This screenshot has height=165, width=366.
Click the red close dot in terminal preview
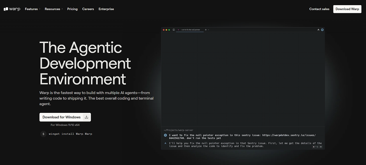click(x=164, y=30)
